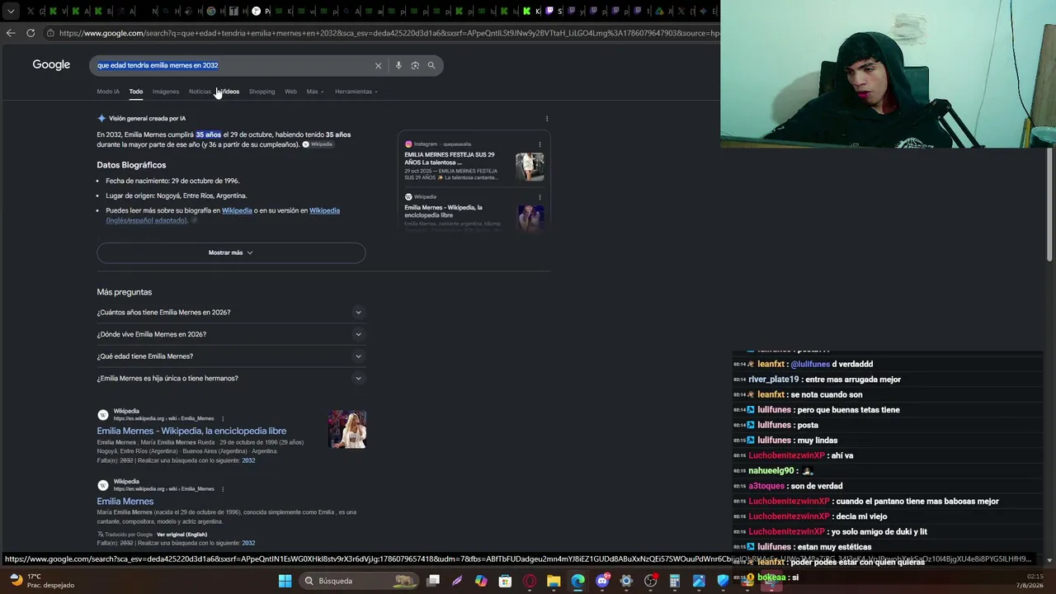Click 'Ver original (English)' link

tap(181, 535)
